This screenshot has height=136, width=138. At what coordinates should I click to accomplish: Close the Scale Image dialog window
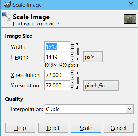point(131,4)
